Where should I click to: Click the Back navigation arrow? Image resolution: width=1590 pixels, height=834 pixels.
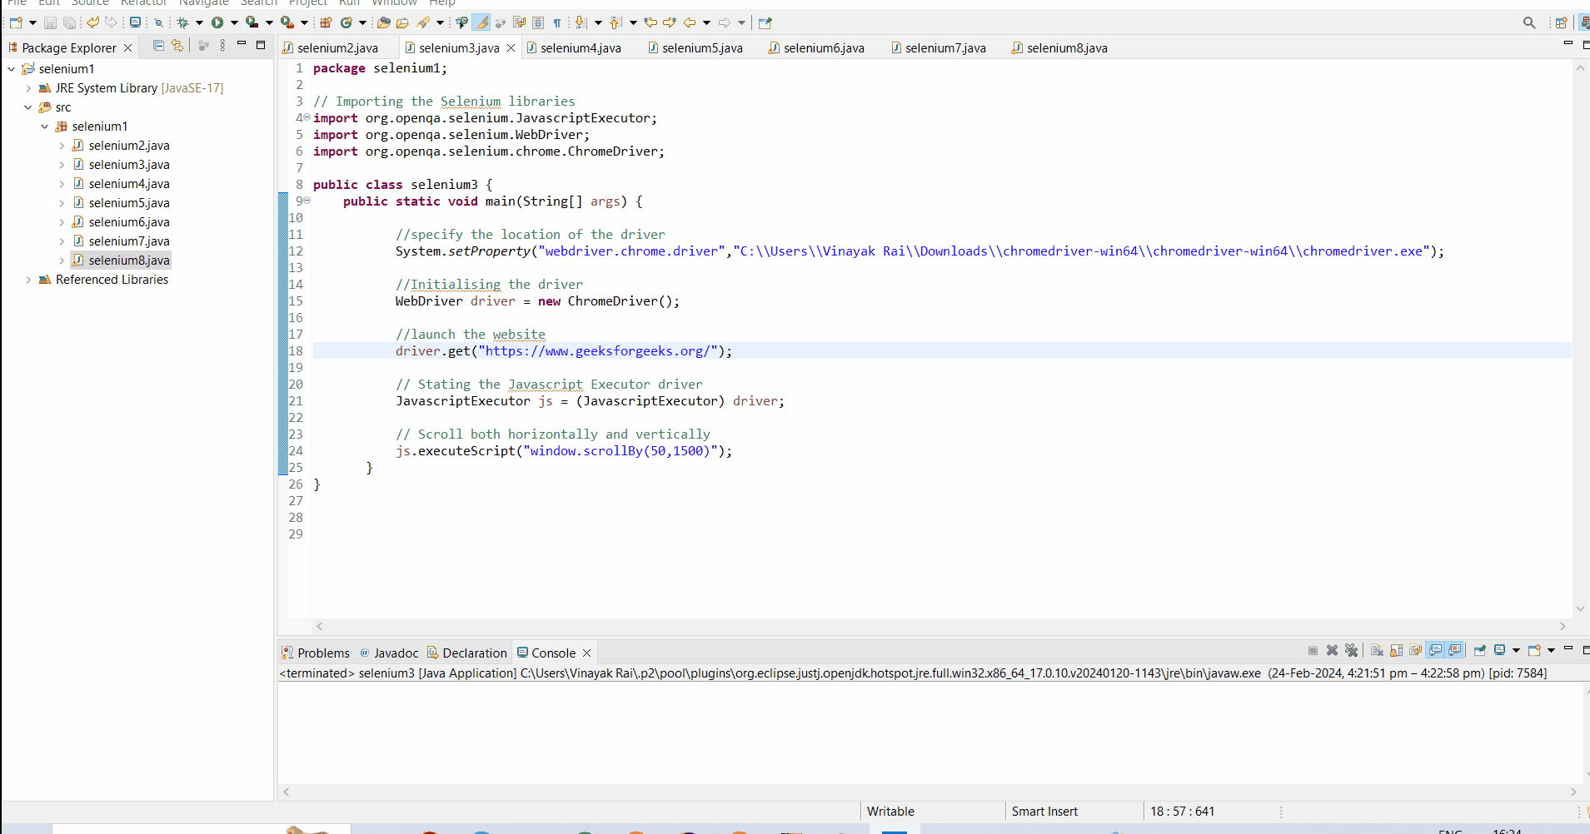pos(690,22)
